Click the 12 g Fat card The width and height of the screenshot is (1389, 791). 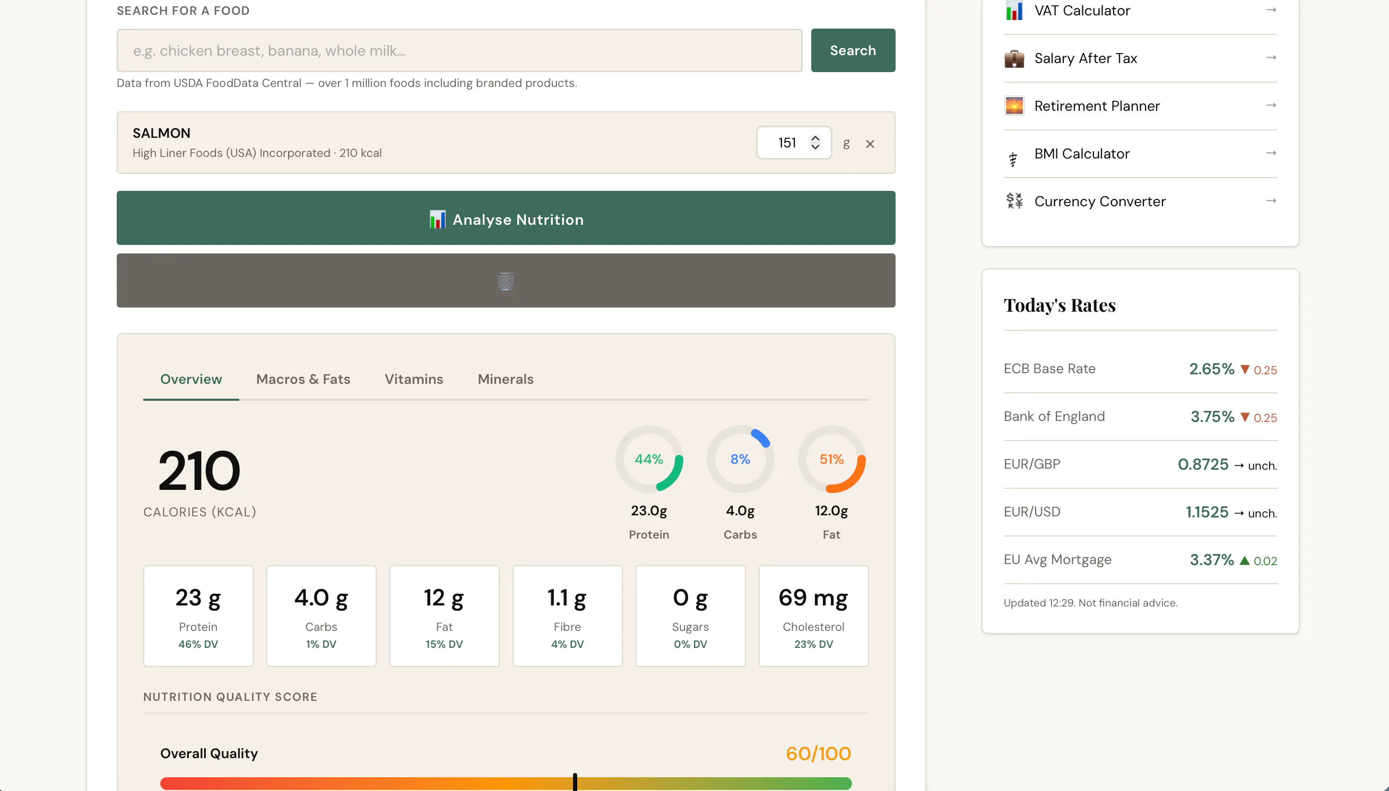tap(444, 616)
